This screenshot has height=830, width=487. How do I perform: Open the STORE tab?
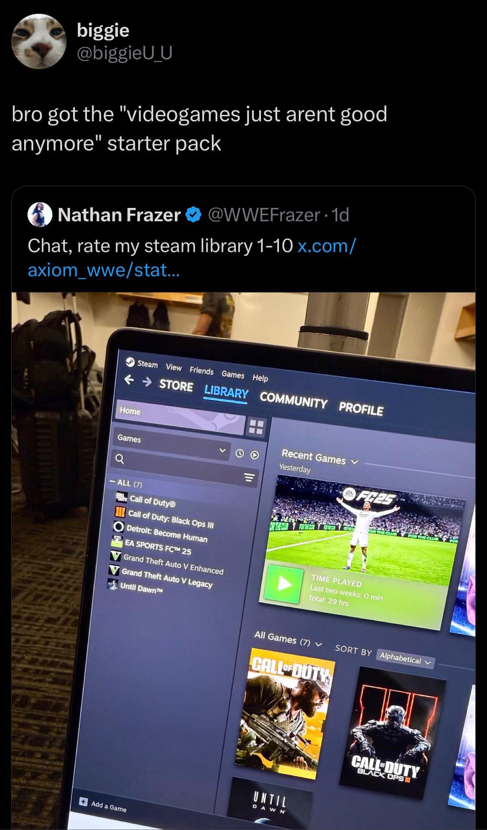tap(176, 385)
